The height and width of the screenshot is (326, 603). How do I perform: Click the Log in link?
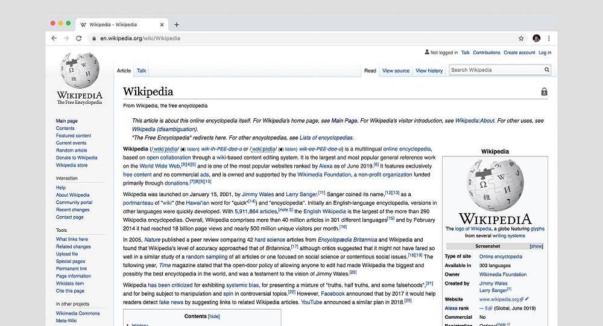point(545,53)
